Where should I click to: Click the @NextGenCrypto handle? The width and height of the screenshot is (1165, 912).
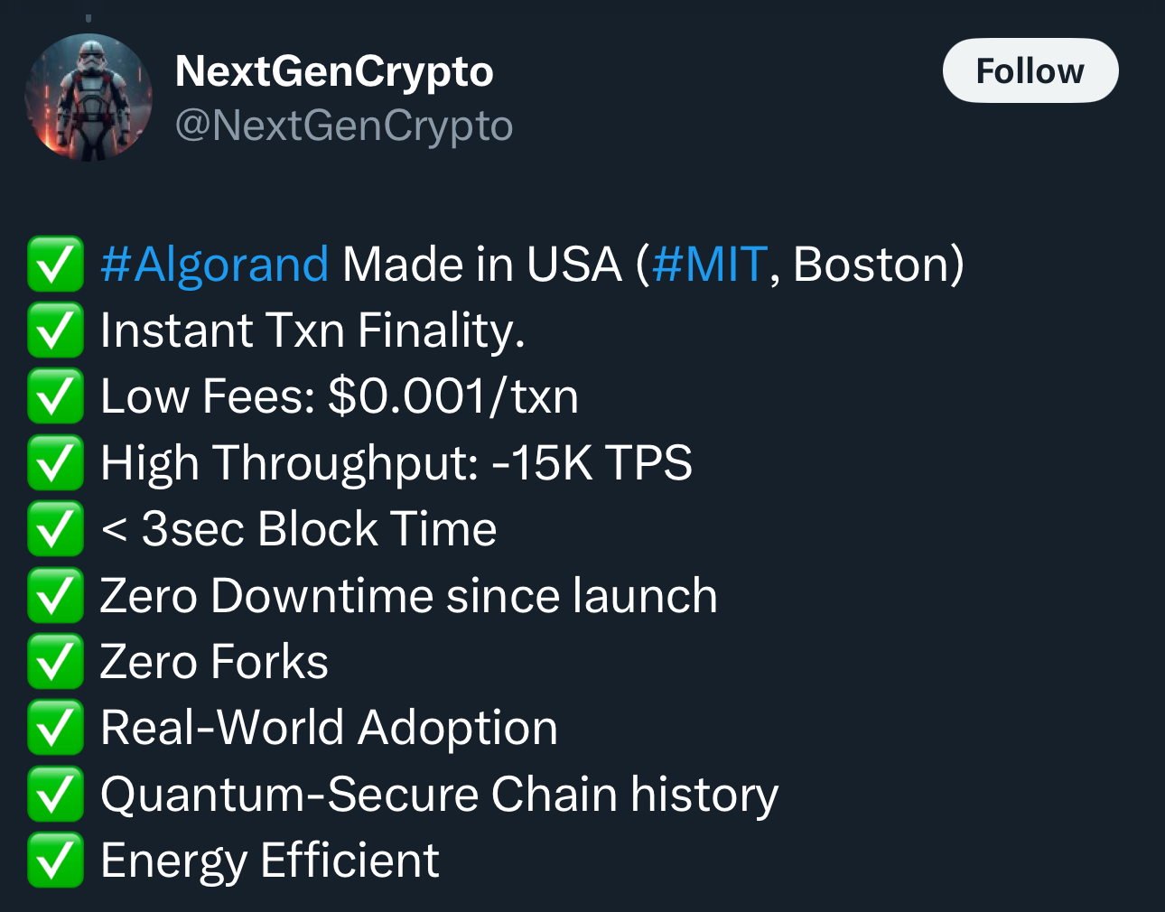344,125
